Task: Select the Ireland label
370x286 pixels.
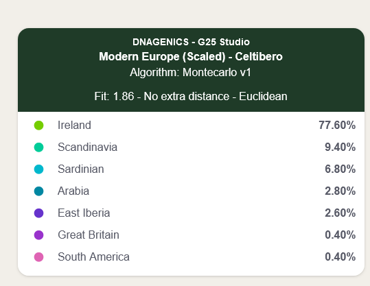Action: [x=74, y=126]
